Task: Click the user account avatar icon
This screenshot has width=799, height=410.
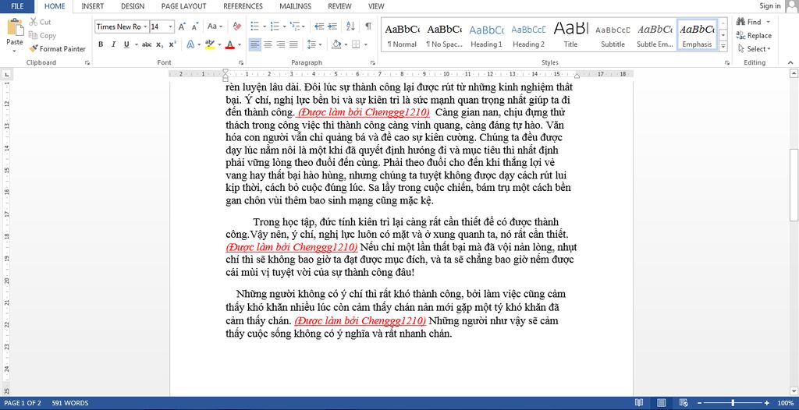Action: tap(791, 6)
